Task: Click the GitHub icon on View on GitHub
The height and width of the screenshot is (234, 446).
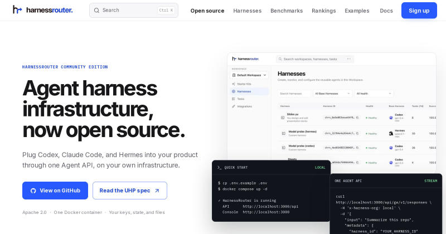Action: [x=33, y=191]
